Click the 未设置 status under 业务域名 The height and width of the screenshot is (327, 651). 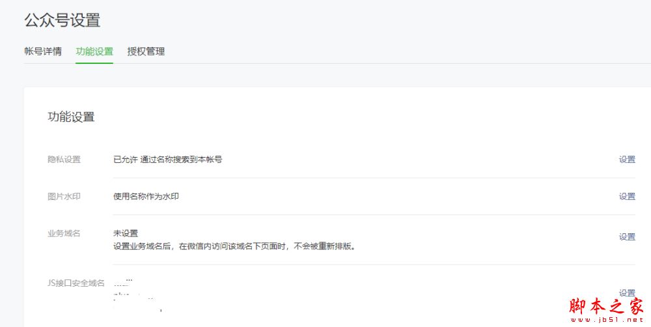coord(126,233)
